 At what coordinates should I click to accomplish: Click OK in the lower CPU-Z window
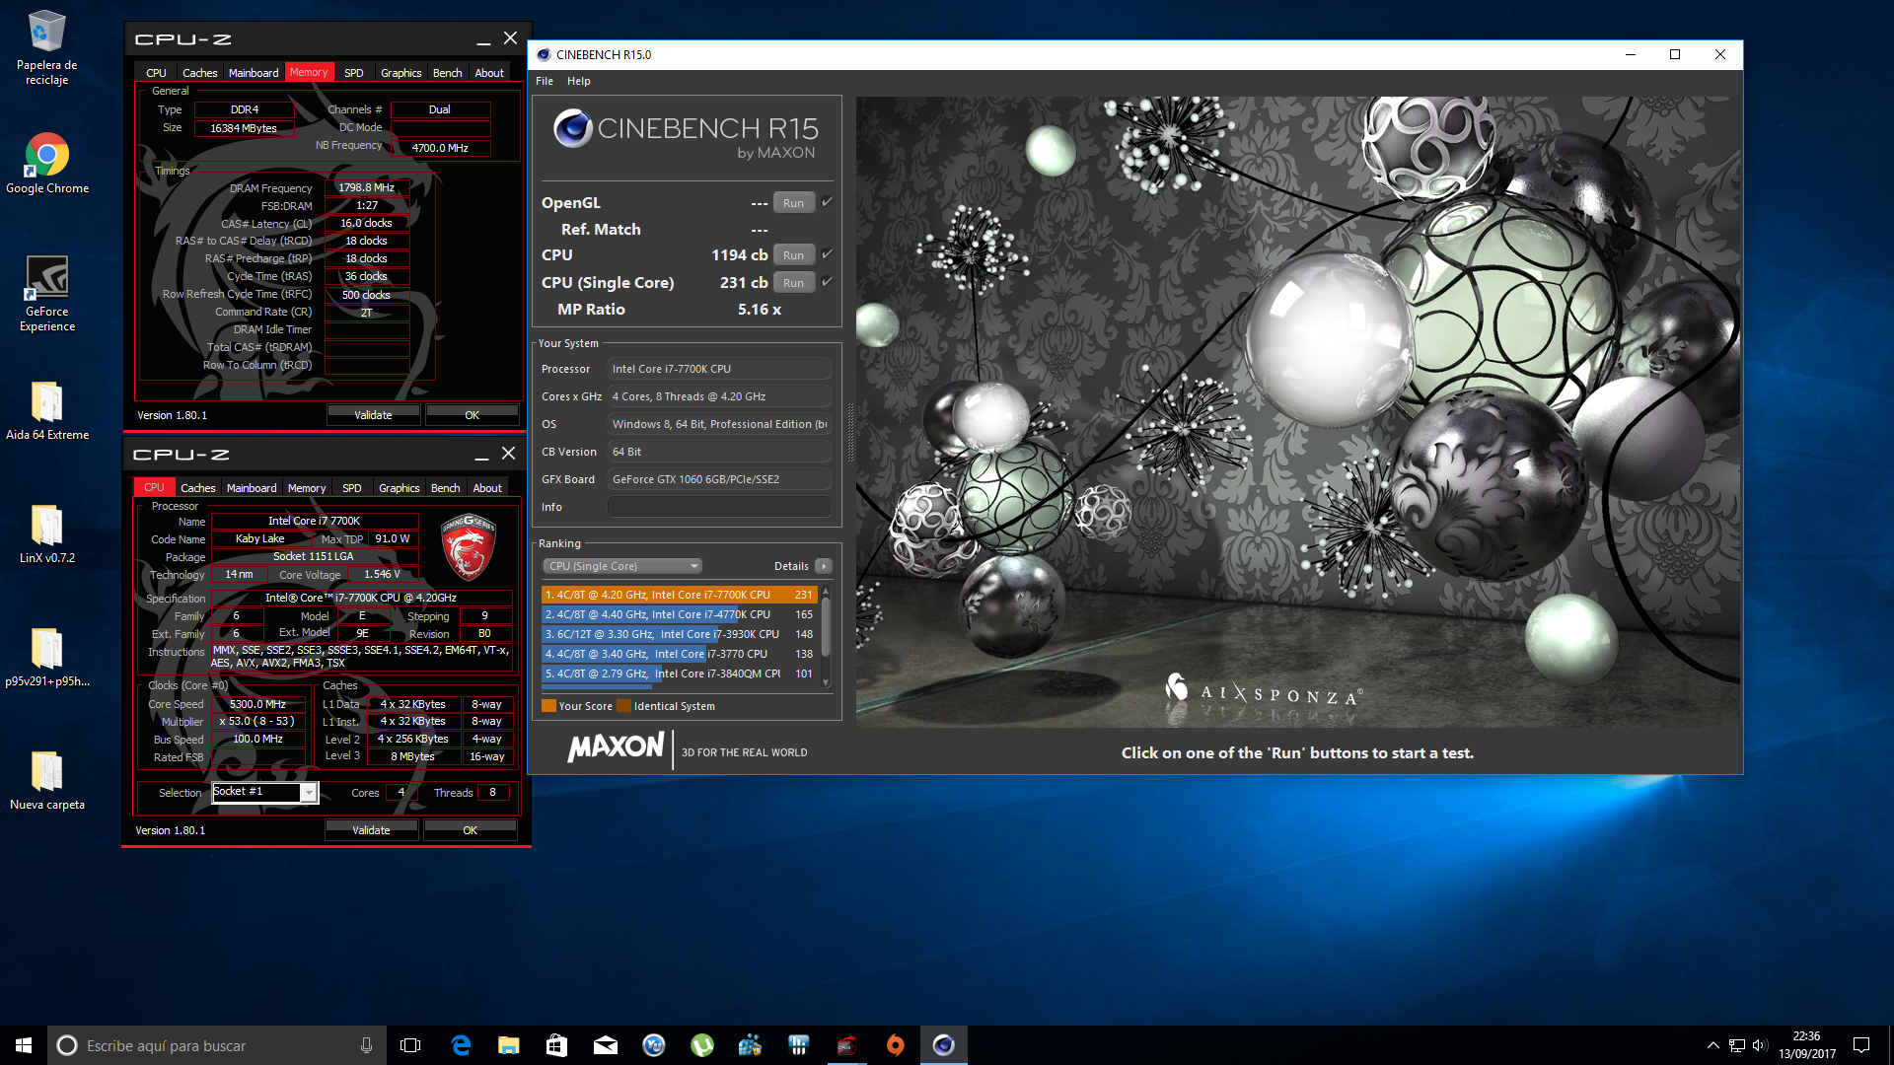(x=471, y=830)
